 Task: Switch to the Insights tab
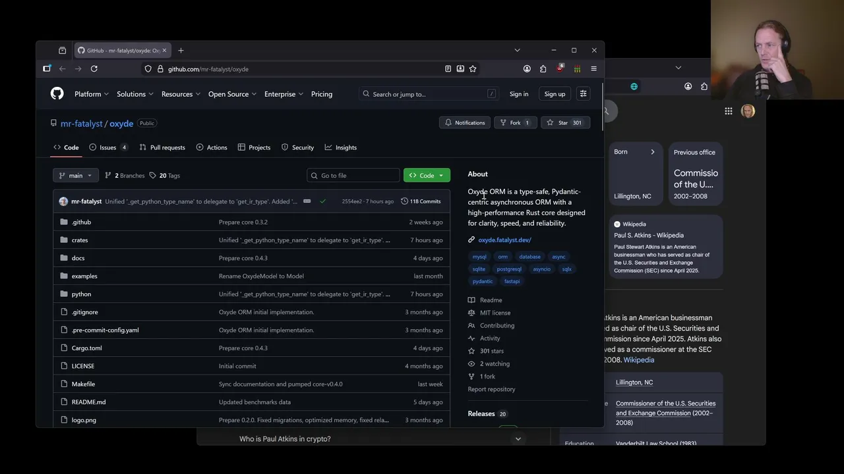tap(341, 147)
